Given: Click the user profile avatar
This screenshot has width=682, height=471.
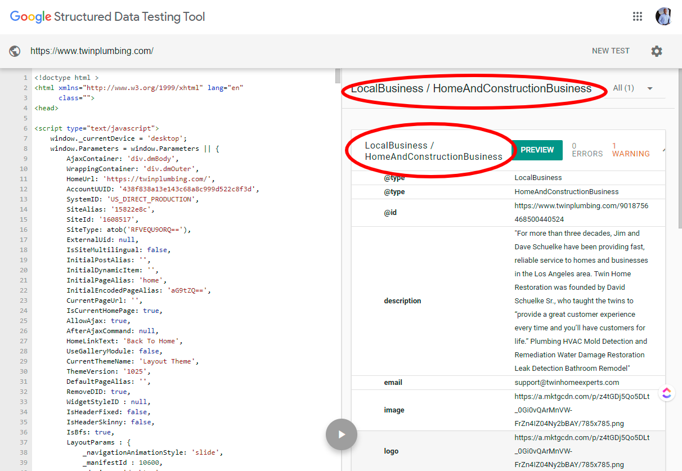Looking at the screenshot, I should pyautogui.click(x=664, y=16).
